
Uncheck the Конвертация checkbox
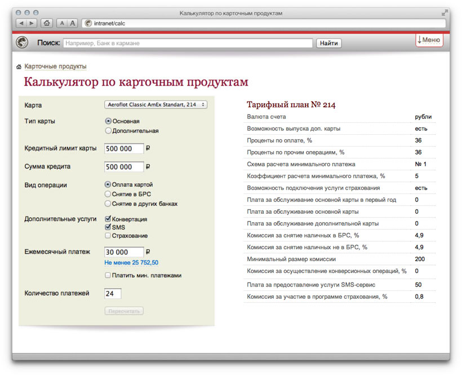(x=108, y=219)
